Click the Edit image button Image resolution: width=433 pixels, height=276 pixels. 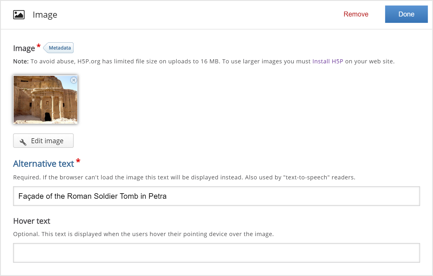point(43,141)
